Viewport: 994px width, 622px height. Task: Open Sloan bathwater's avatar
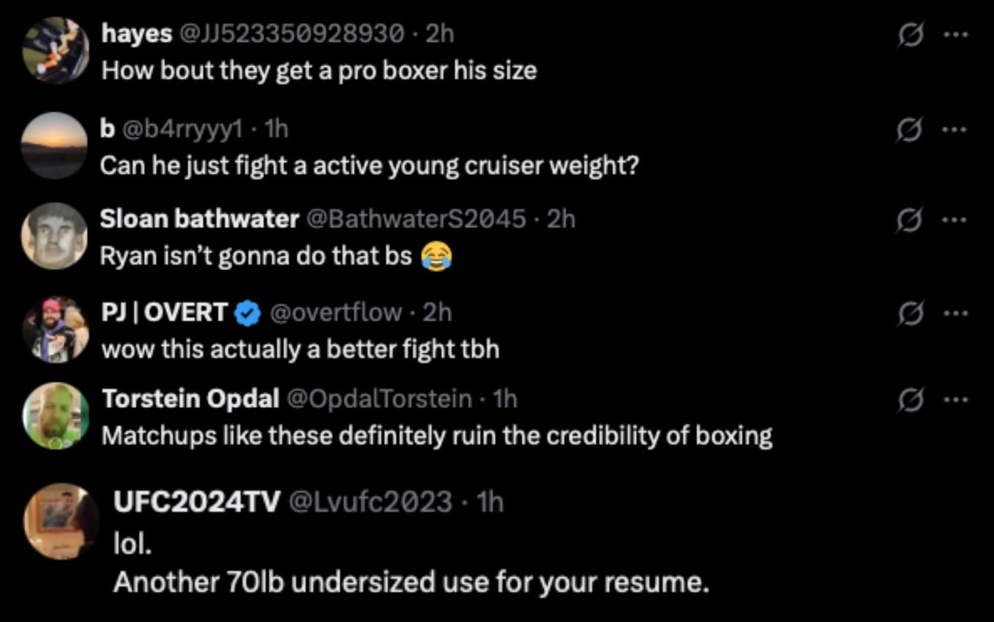click(54, 236)
